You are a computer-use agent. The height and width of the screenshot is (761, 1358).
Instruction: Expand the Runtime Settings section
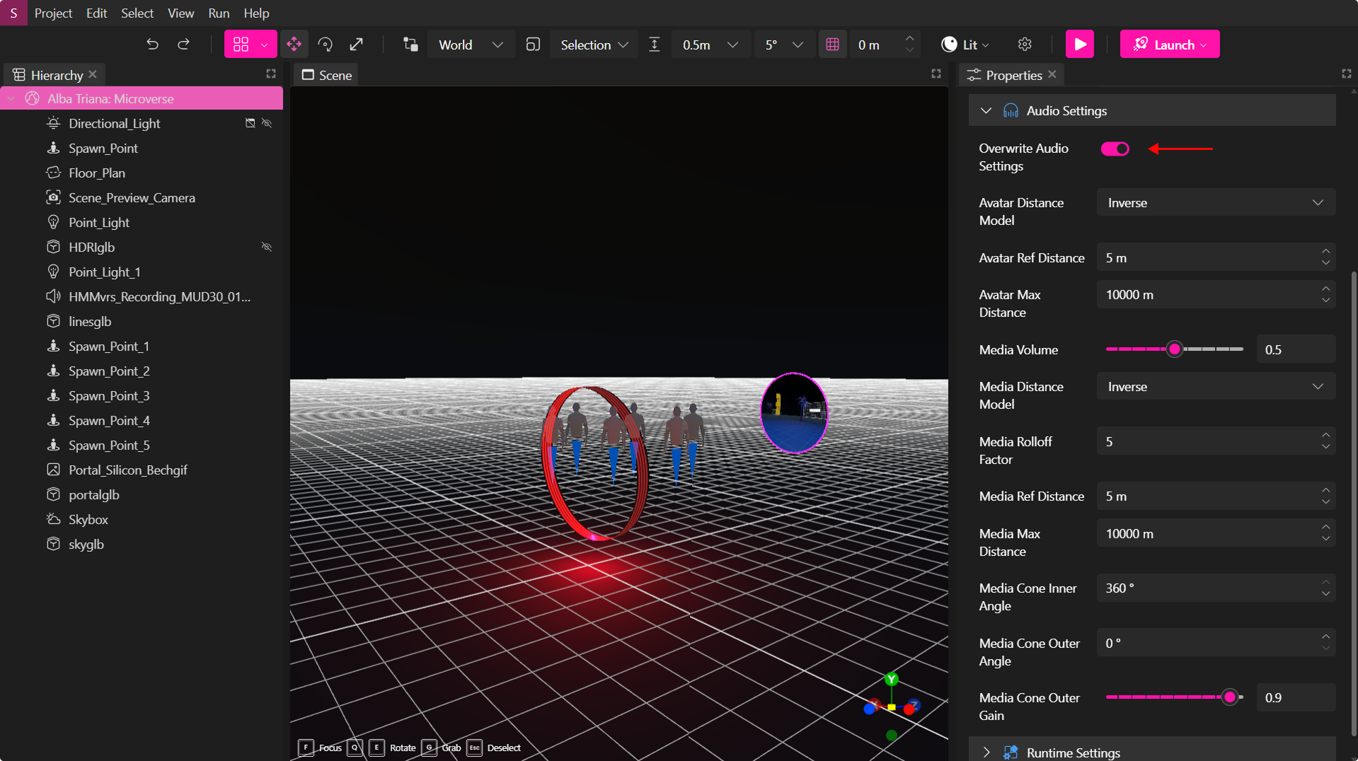tap(986, 753)
